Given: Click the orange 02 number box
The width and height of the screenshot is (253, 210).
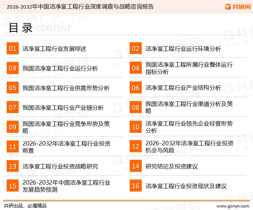Looking at the screenshot, I should (136, 48).
